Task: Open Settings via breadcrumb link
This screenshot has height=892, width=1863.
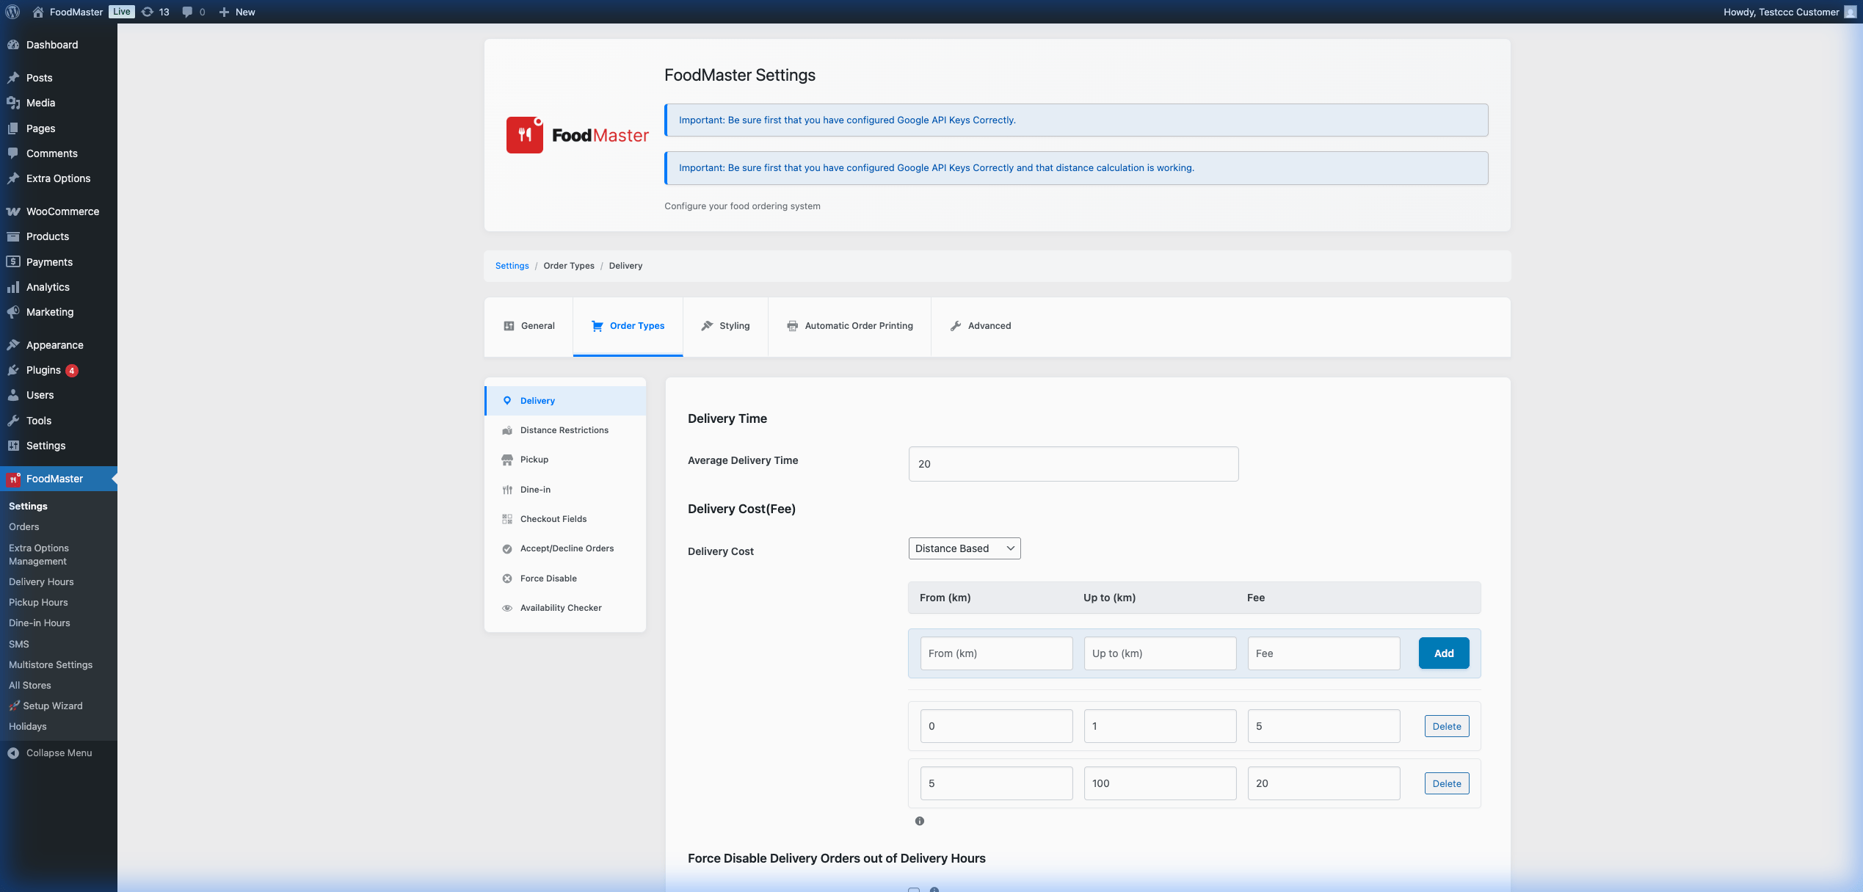Action: click(x=512, y=266)
